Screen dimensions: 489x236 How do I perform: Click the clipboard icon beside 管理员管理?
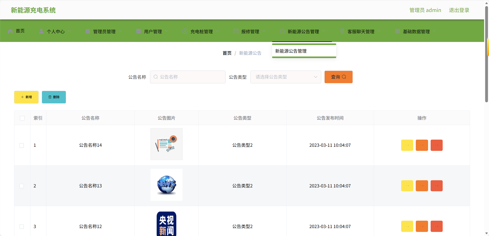tap(88, 31)
